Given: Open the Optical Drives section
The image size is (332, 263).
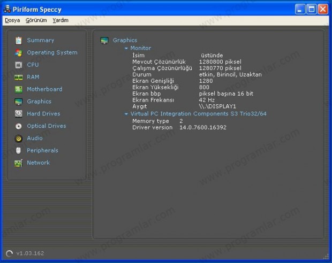Looking at the screenshot, I should click(x=47, y=126).
